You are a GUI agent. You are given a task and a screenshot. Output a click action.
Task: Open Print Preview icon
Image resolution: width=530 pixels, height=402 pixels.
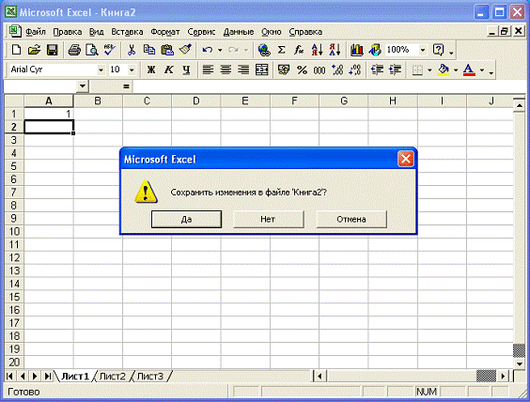click(92, 50)
